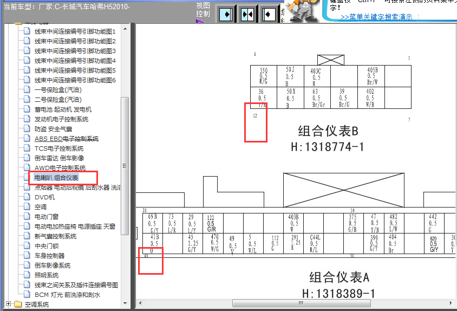Open the 空调 document entry
The height and width of the screenshot is (311, 457).
pyautogui.click(x=41, y=207)
